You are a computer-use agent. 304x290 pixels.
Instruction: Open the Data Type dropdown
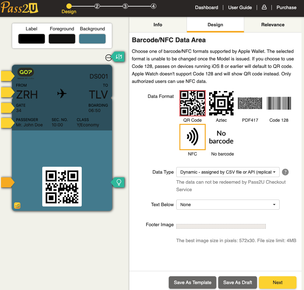[228, 172]
